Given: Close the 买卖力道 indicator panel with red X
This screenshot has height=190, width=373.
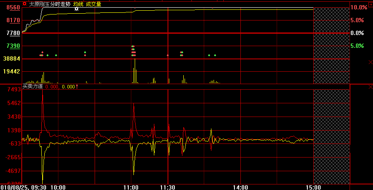Looking at the screenshot, I should [x=370, y=87].
